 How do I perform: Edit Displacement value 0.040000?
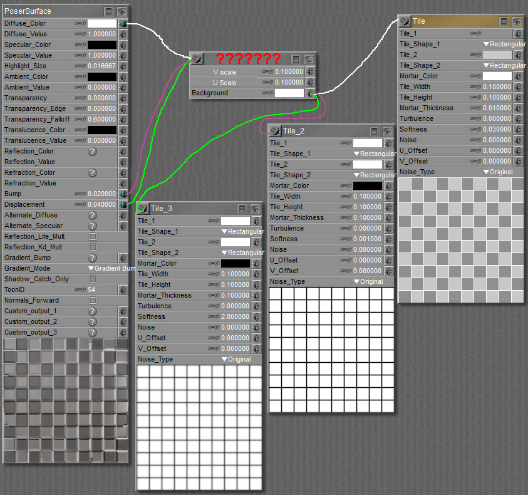pyautogui.click(x=101, y=204)
